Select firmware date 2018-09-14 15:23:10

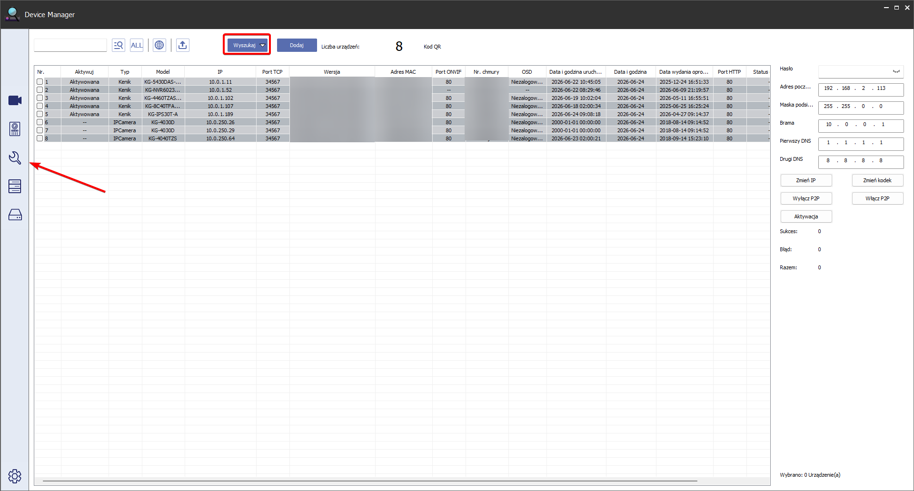(684, 138)
